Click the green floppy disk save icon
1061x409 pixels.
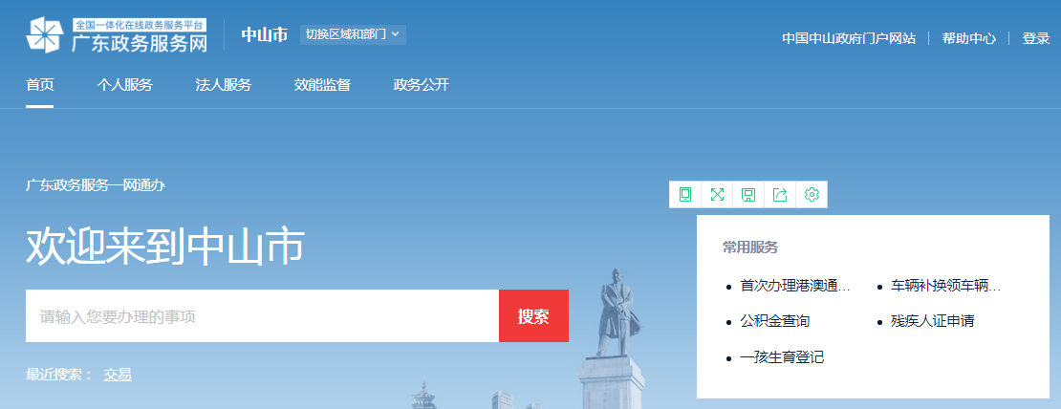[748, 195]
